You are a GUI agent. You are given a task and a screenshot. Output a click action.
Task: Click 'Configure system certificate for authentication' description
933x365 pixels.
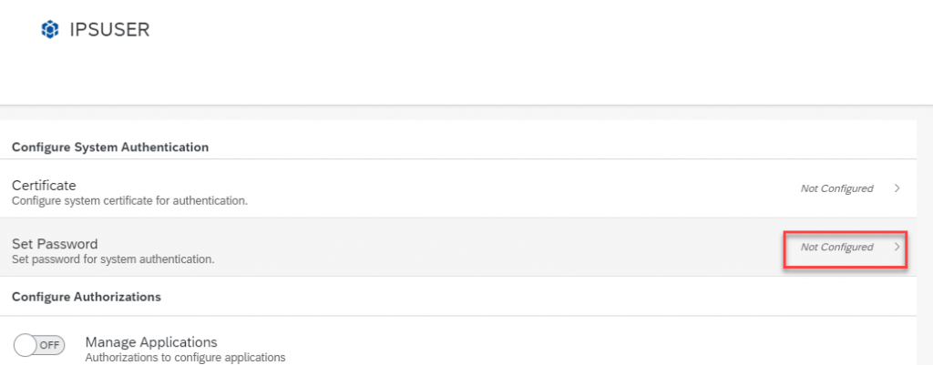pyautogui.click(x=129, y=201)
